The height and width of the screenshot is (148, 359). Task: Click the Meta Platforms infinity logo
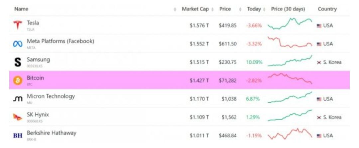coord(18,44)
